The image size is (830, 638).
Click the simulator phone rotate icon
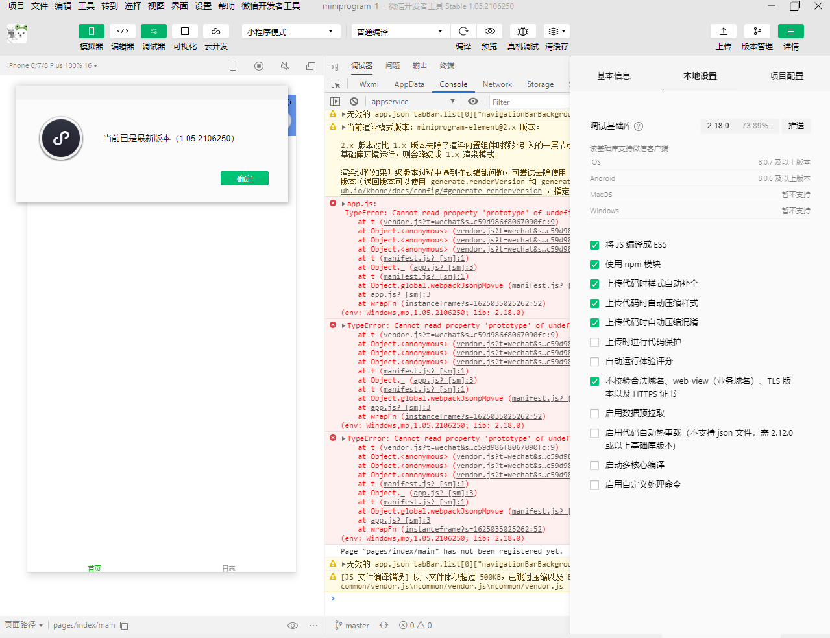(x=233, y=66)
